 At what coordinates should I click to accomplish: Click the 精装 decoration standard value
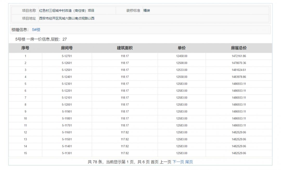(147, 11)
